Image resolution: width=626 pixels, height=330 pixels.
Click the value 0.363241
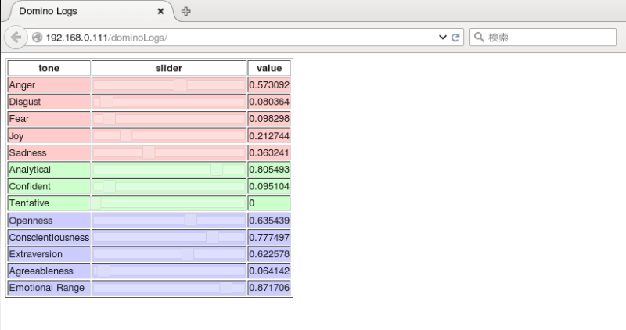coord(269,152)
